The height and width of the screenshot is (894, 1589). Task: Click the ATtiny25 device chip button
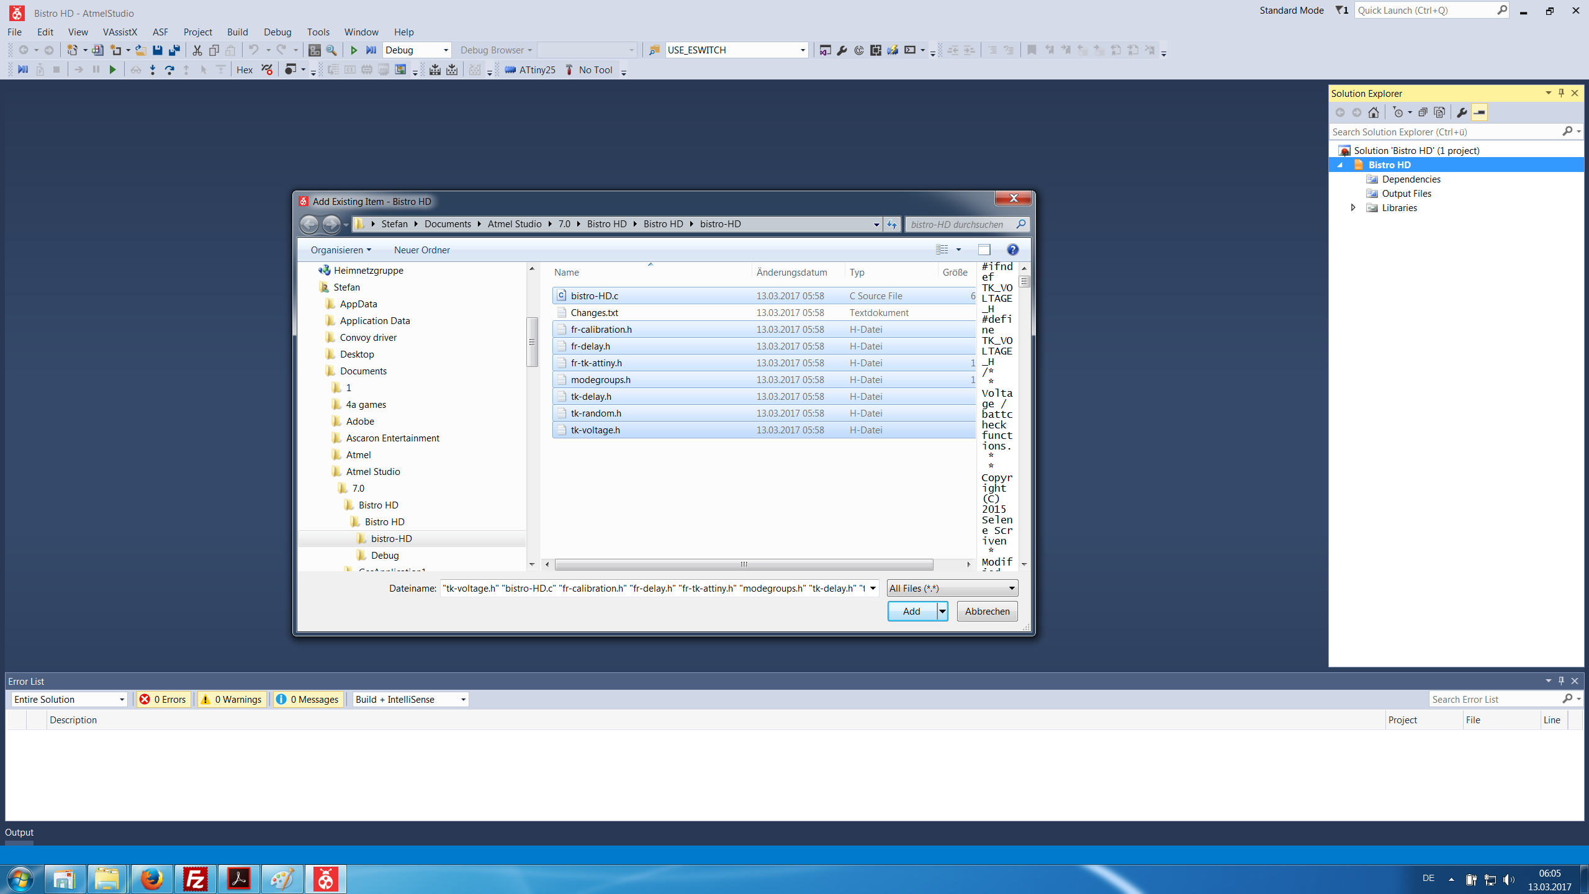click(531, 70)
